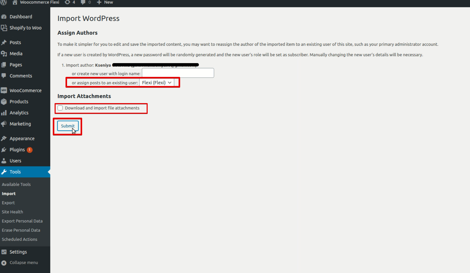Viewport: 470px width, 273px height.
Task: Open the updates icon showing 4
Action: click(x=67, y=2)
